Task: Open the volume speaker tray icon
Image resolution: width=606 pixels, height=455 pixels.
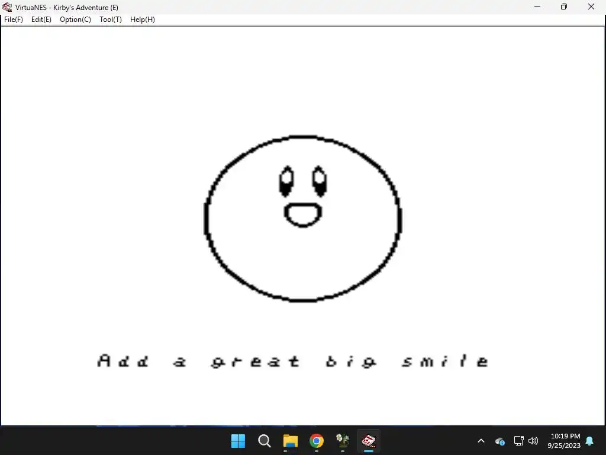Action: [533, 441]
